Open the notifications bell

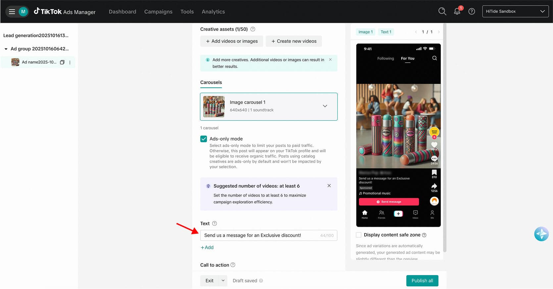[457, 12]
